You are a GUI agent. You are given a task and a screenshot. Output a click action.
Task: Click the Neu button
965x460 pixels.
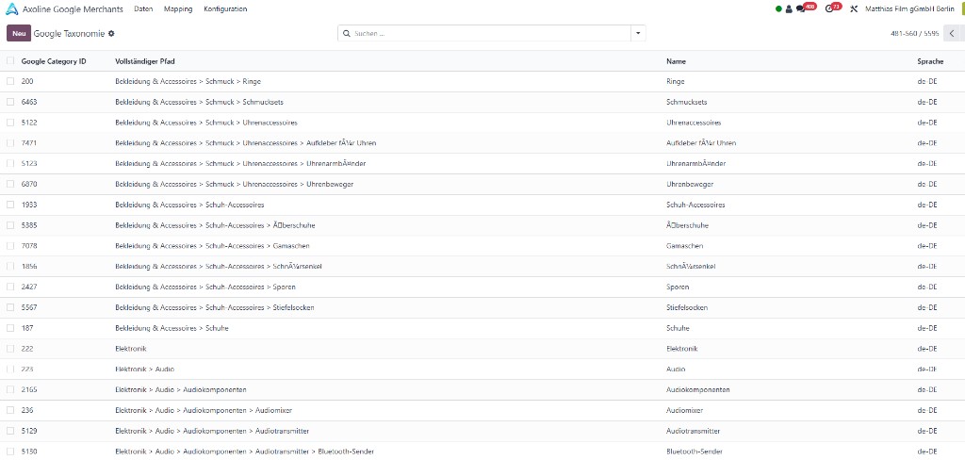pyautogui.click(x=19, y=33)
